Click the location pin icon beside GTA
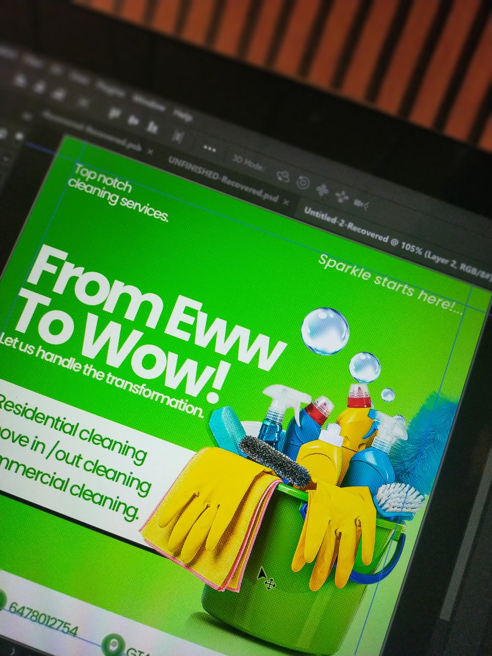 [x=114, y=645]
